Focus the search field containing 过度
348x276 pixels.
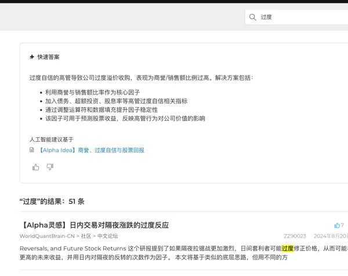pyautogui.click(x=302, y=17)
